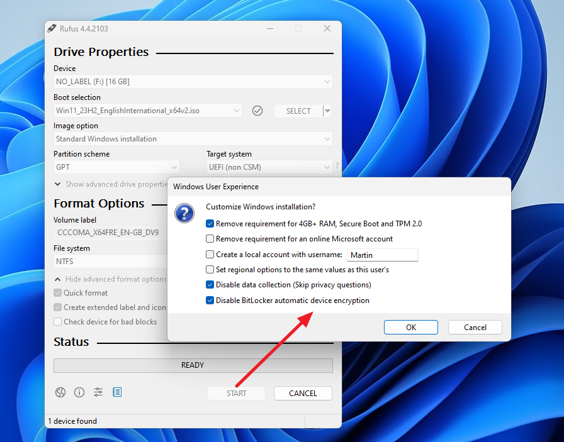564x442 pixels.
Task: Confirm Windows User Experience settings with OK
Action: tap(410, 327)
